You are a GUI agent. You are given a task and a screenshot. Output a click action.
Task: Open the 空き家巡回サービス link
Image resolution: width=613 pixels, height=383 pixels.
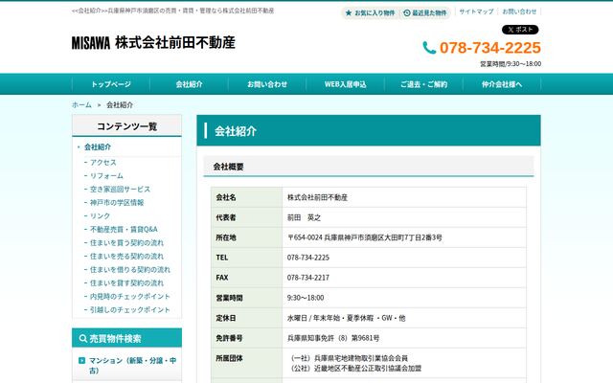pyautogui.click(x=120, y=190)
